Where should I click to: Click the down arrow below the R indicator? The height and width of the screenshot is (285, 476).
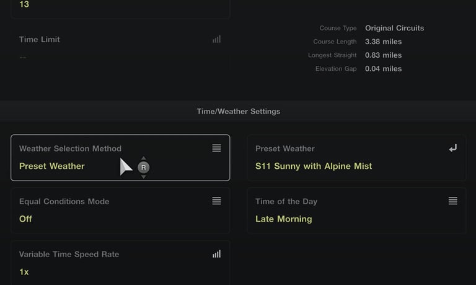click(x=143, y=177)
